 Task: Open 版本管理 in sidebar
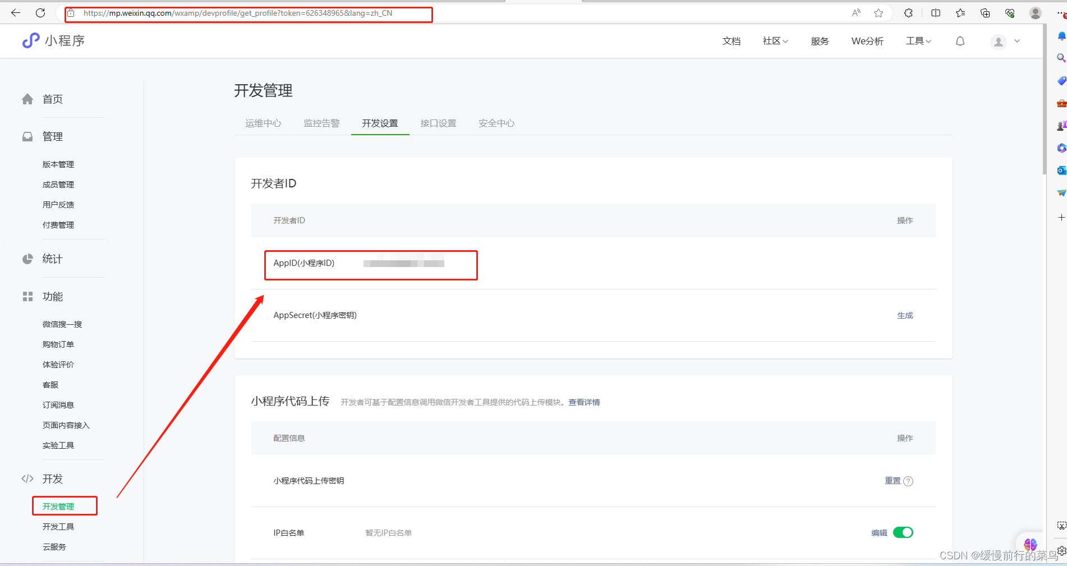point(58,164)
